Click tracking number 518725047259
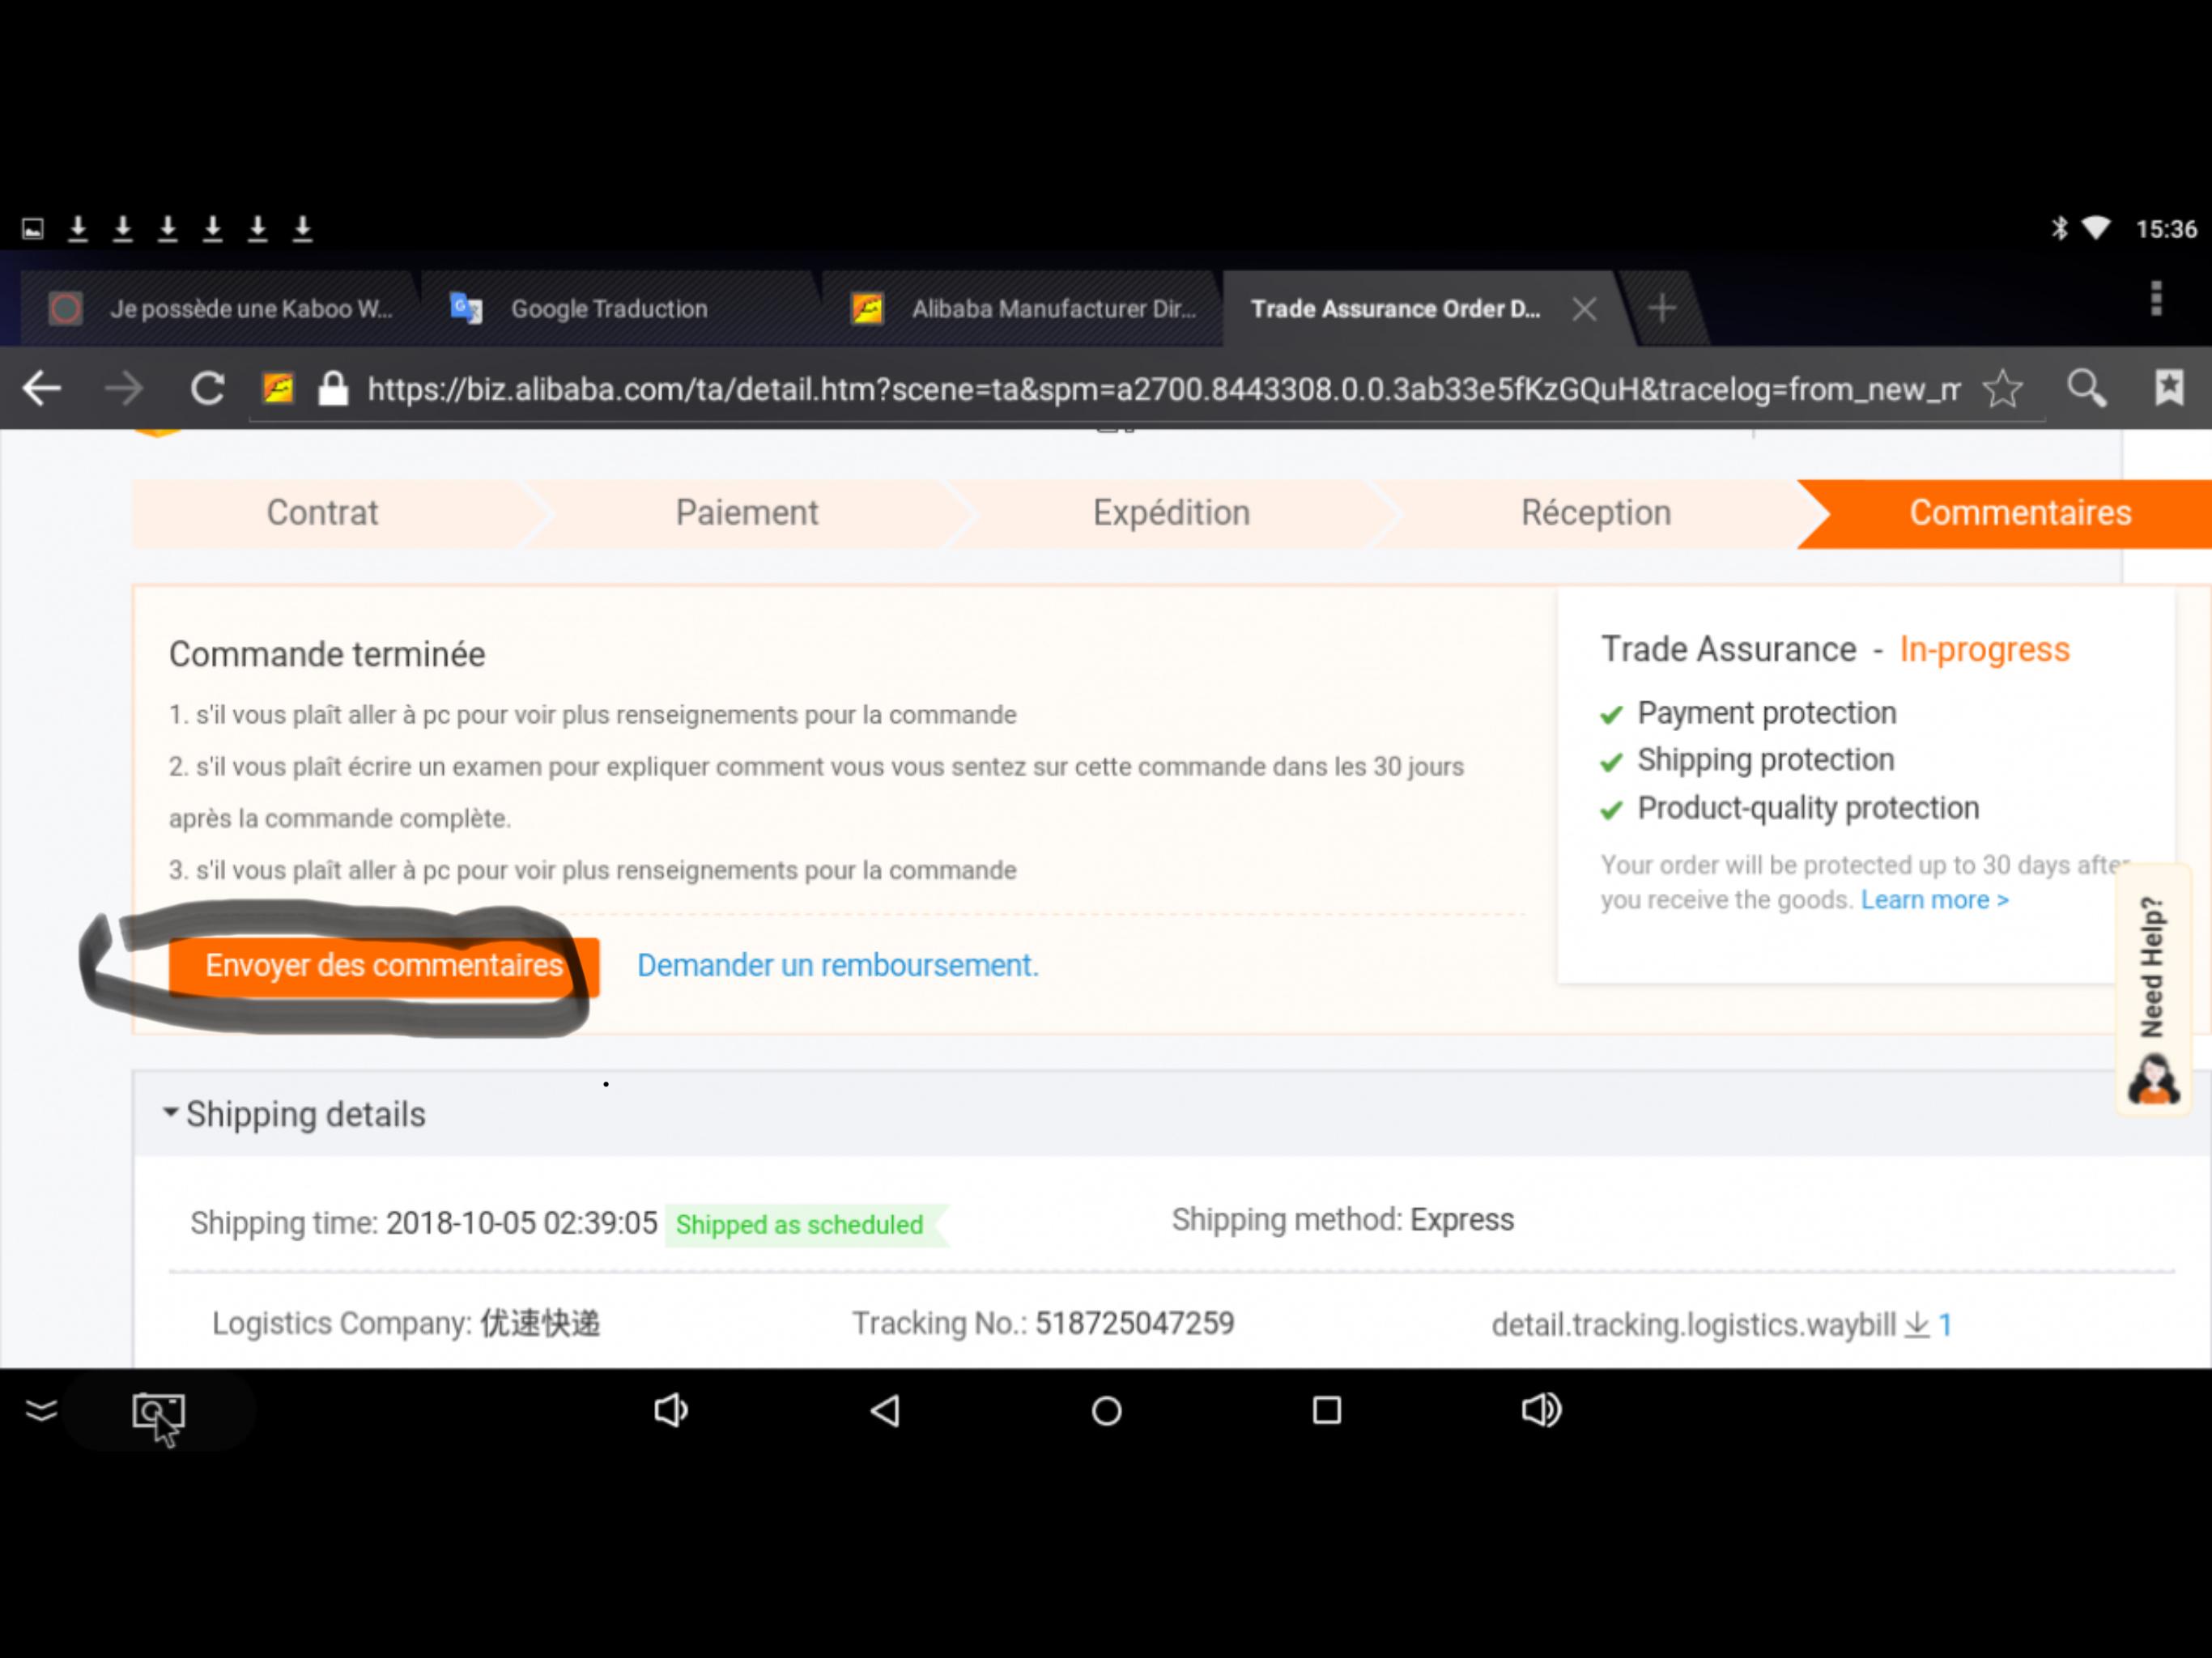 click(1134, 1324)
